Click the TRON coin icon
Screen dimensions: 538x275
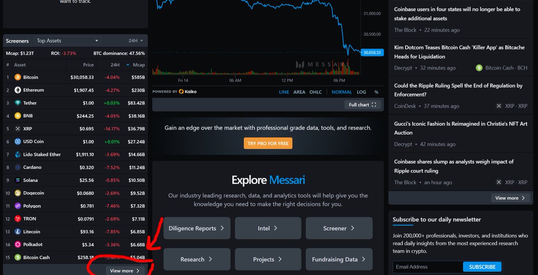click(x=17, y=219)
